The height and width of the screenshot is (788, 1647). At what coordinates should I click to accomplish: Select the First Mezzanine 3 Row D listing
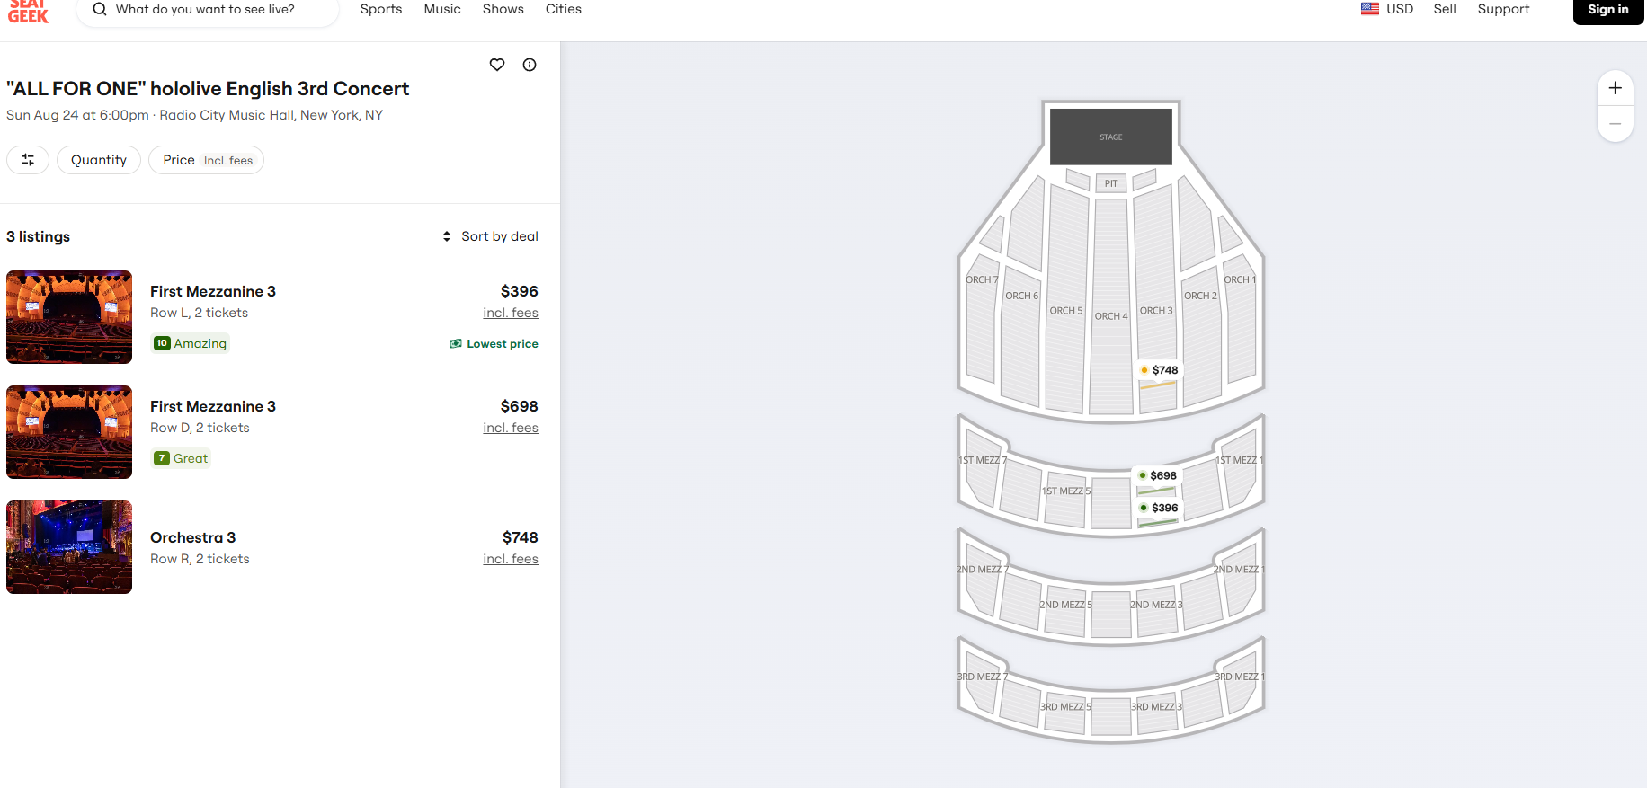click(272, 432)
